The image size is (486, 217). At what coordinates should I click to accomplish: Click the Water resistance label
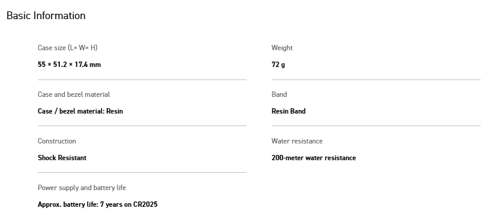tap(297, 141)
